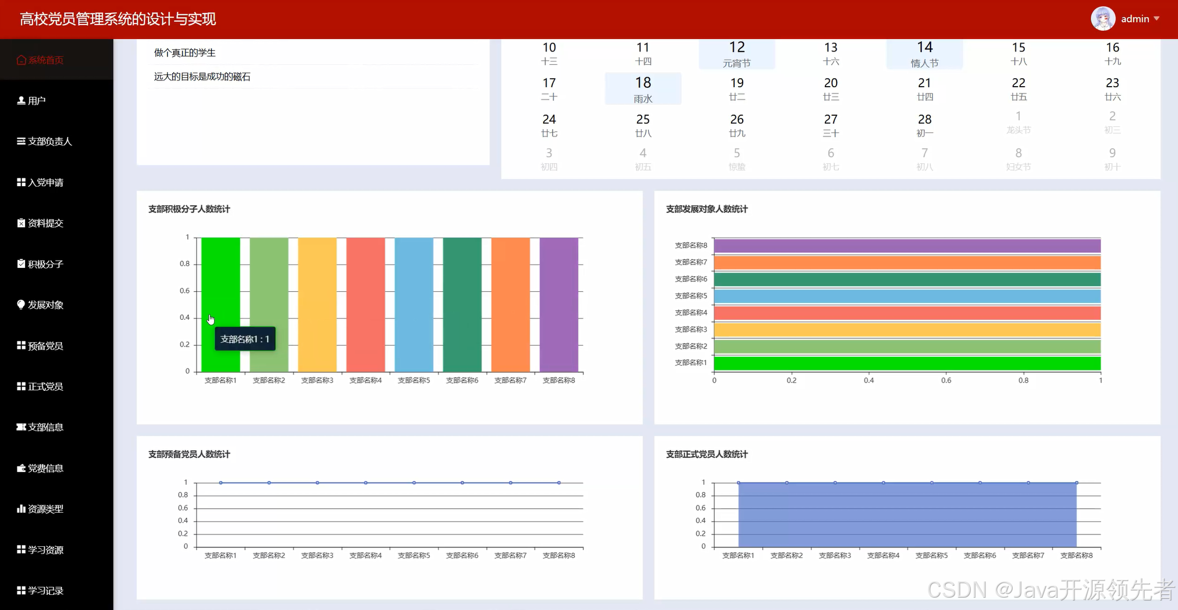
Task: Click the bulb icon beside 发展对象
Action: click(21, 305)
